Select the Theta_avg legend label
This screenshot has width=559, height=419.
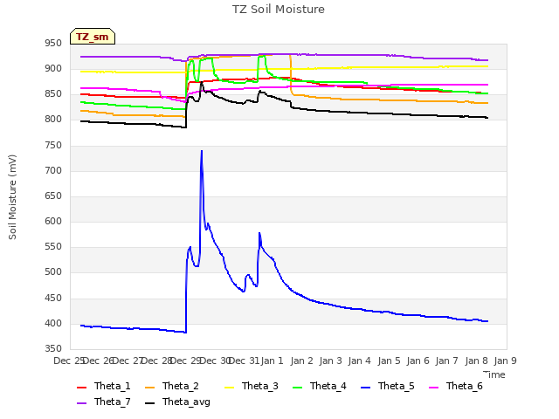pyautogui.click(x=186, y=402)
